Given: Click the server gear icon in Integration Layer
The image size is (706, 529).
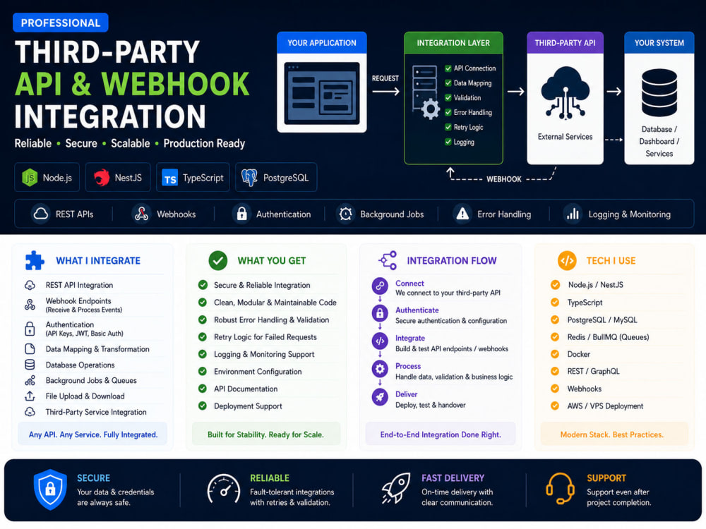Looking at the screenshot, I should (x=426, y=92).
